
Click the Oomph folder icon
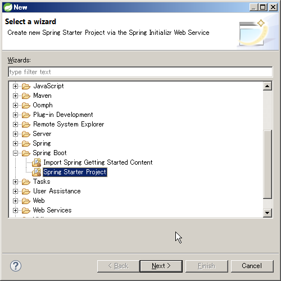pyautogui.click(x=26, y=105)
